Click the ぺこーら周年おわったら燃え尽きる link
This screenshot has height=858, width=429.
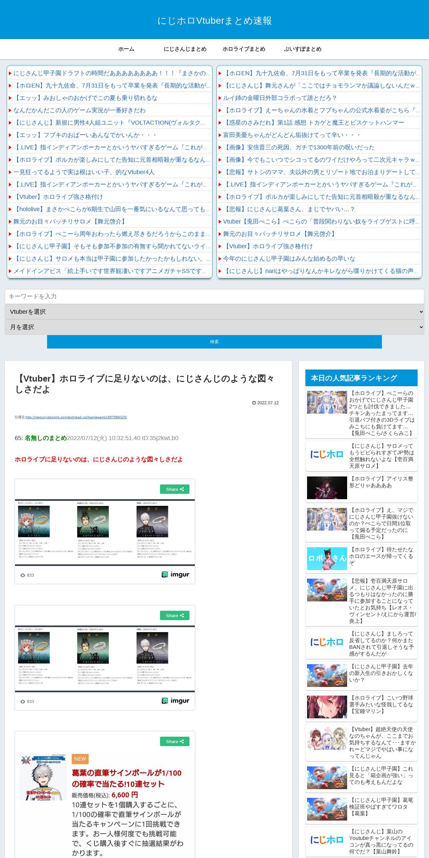coord(112,234)
